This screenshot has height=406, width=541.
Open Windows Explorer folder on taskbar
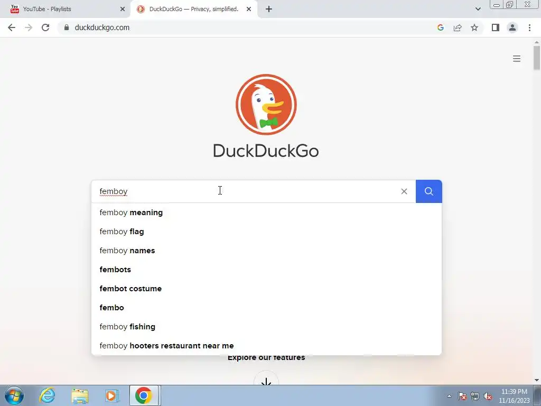[80, 395]
